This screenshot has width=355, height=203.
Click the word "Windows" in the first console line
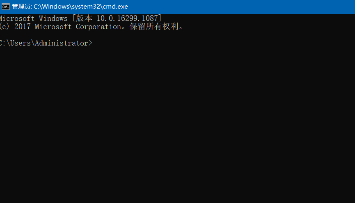pos(53,18)
